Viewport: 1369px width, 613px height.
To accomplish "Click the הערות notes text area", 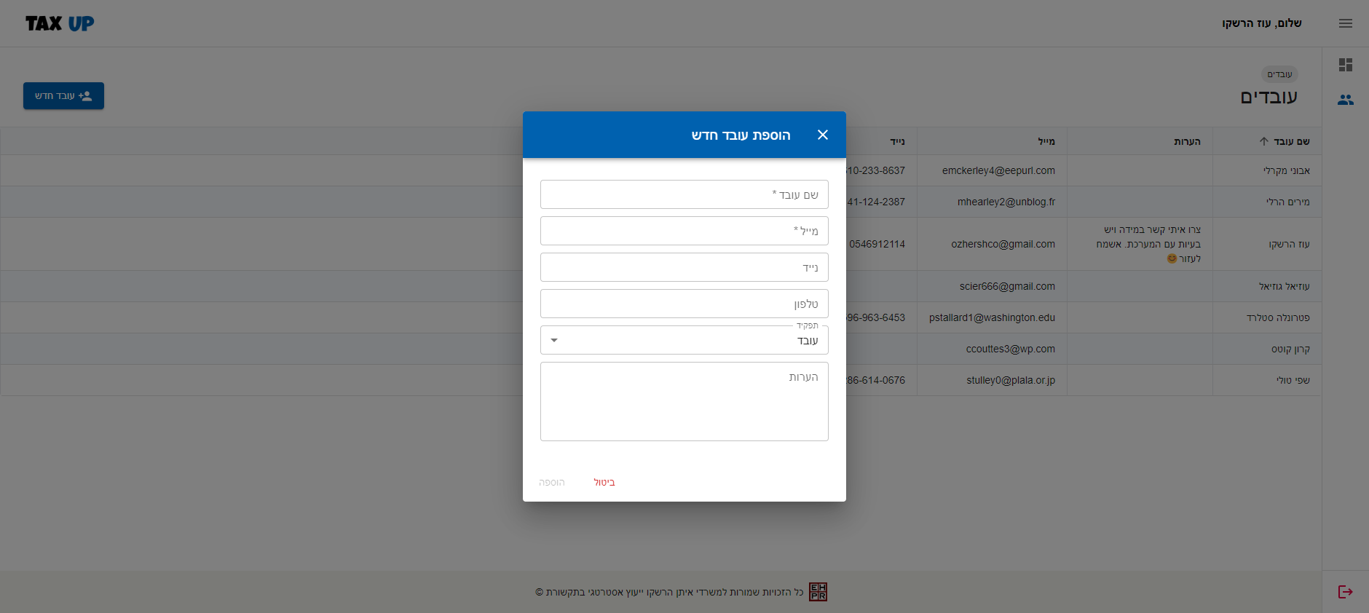I will coord(684,402).
